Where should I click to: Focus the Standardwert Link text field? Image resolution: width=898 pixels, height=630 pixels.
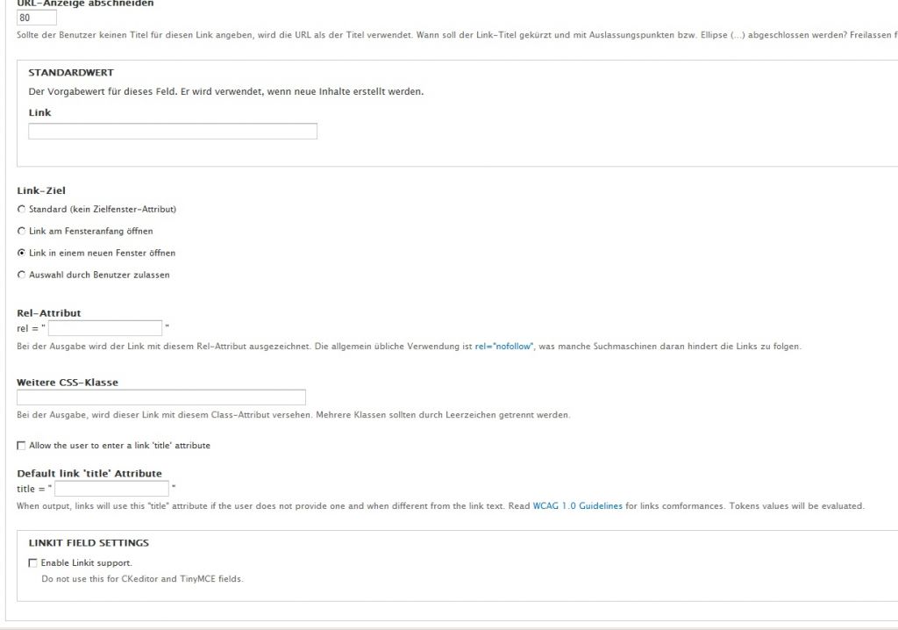pos(173,131)
